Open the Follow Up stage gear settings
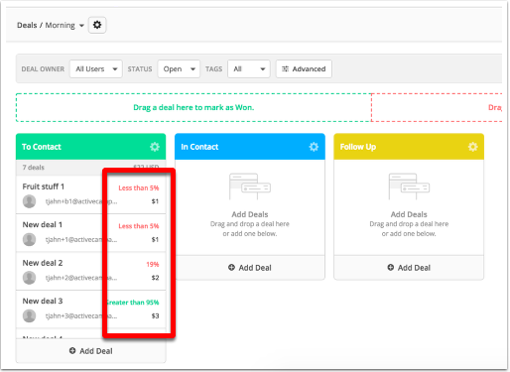Viewport: 510px width, 372px height. 472,147
